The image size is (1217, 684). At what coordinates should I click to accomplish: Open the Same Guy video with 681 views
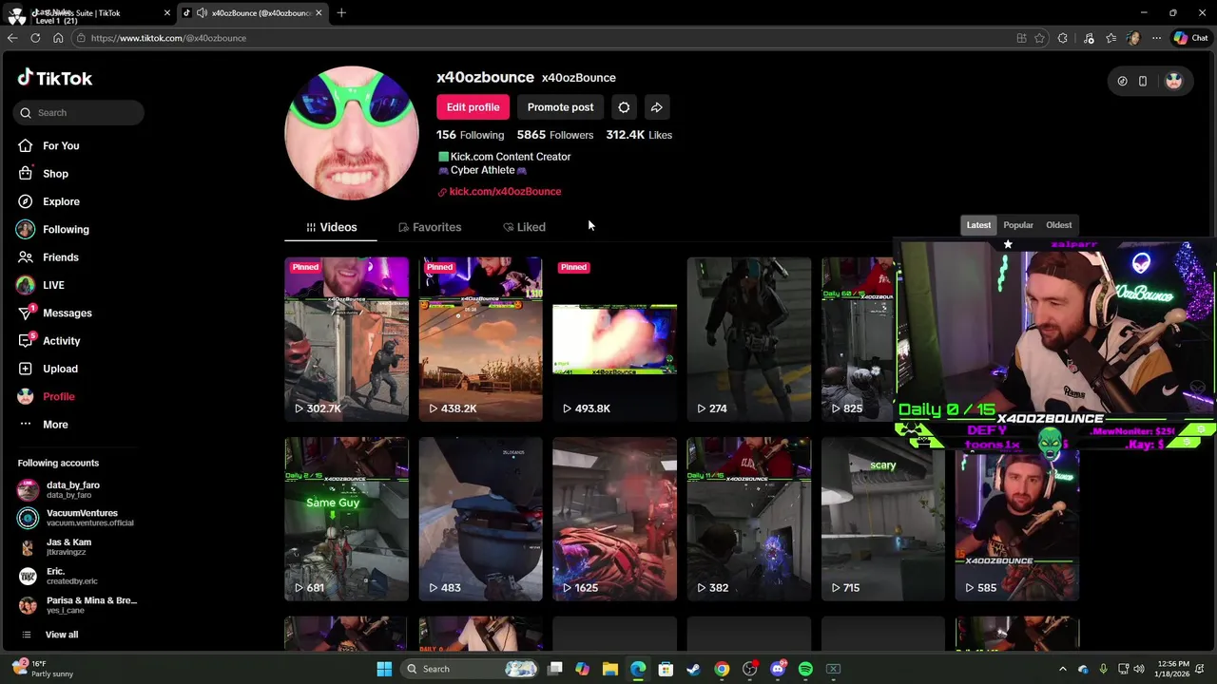[x=346, y=519]
